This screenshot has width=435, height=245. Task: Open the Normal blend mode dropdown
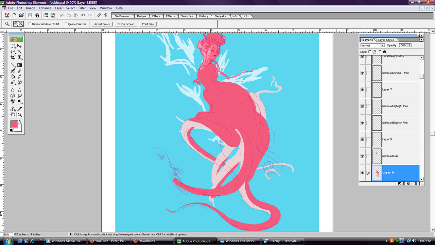coord(372,45)
